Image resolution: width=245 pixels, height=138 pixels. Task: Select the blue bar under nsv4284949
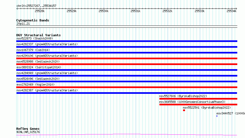(x=127, y=76)
